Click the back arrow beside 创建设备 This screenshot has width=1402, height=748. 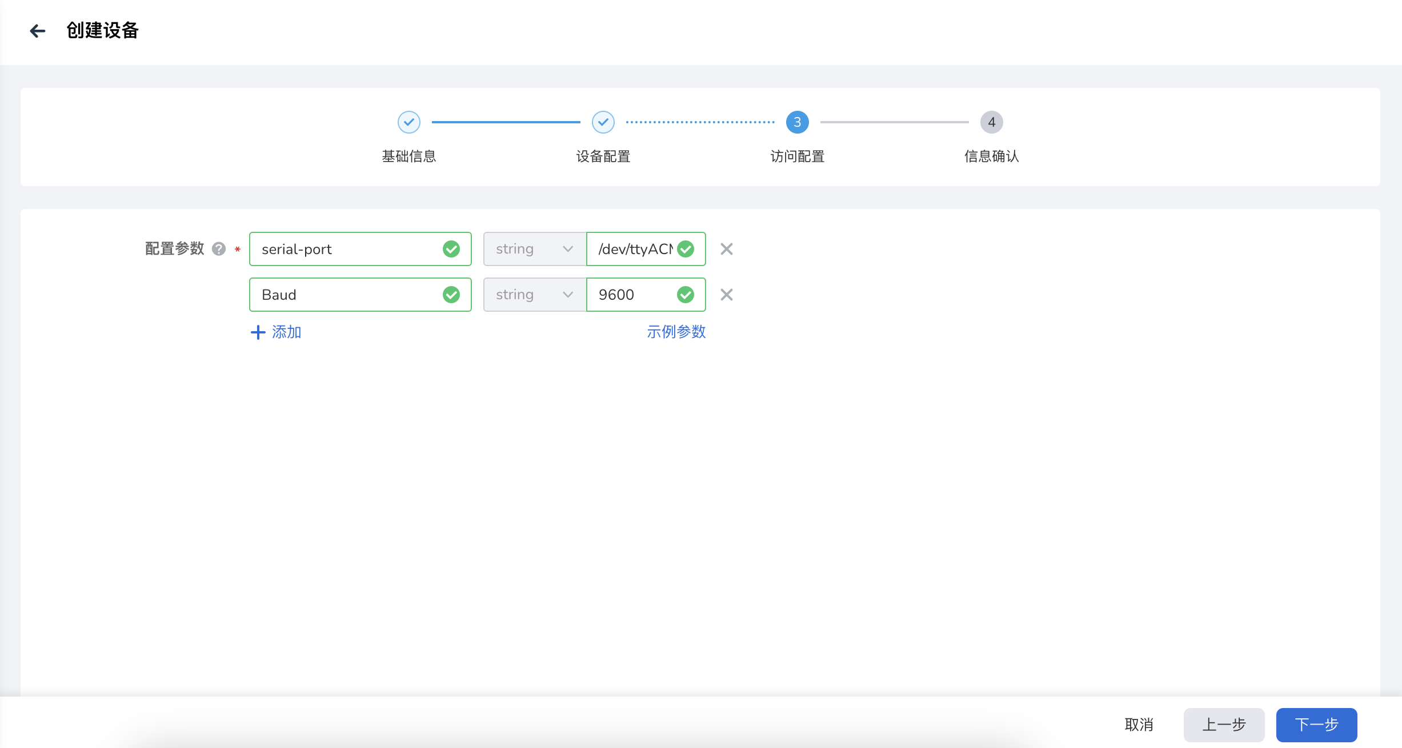[x=38, y=31]
